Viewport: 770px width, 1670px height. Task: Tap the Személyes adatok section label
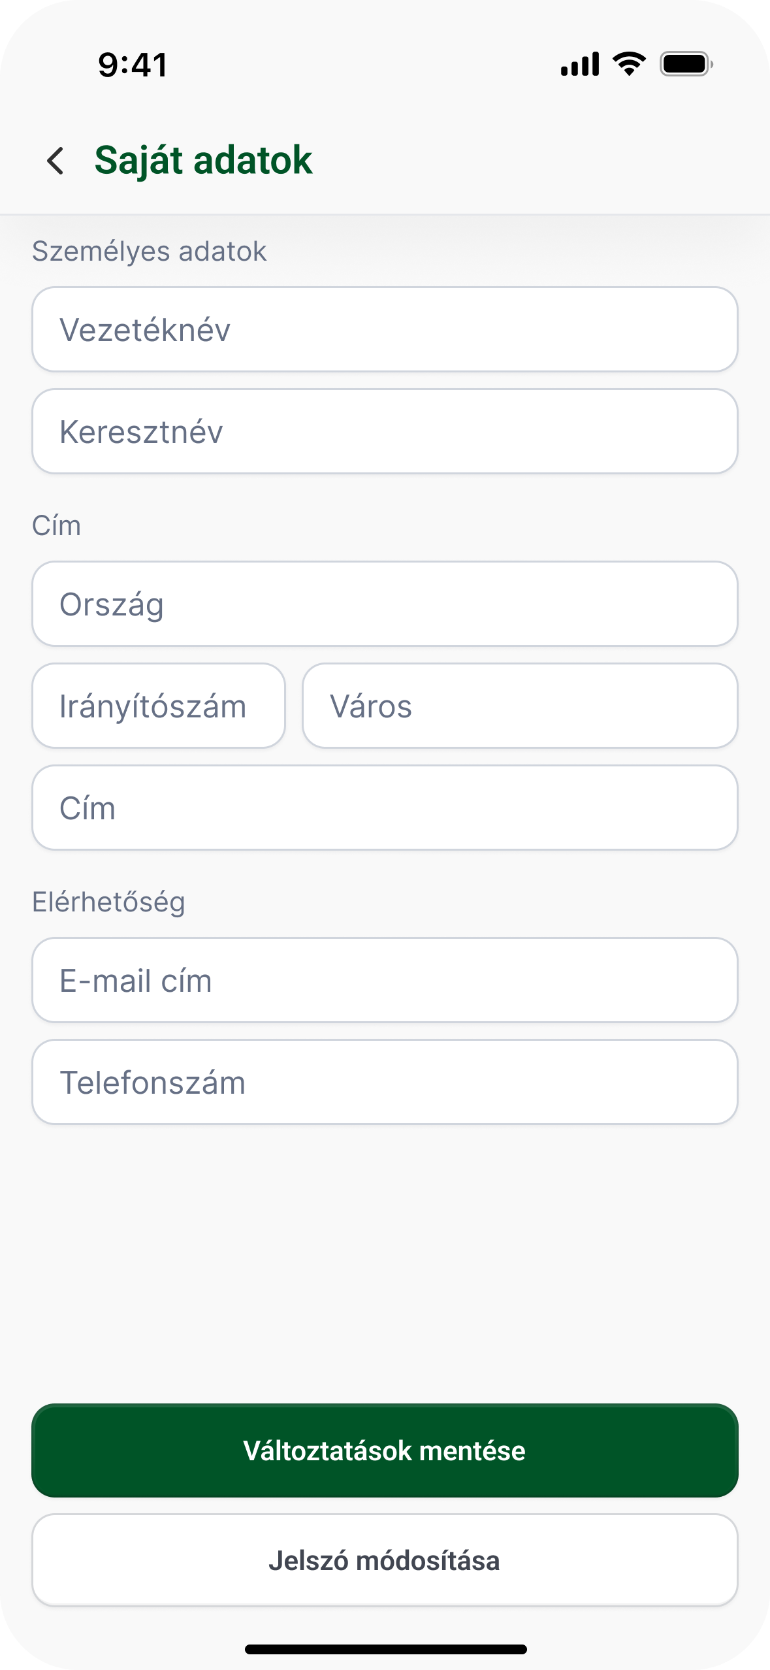[150, 252]
